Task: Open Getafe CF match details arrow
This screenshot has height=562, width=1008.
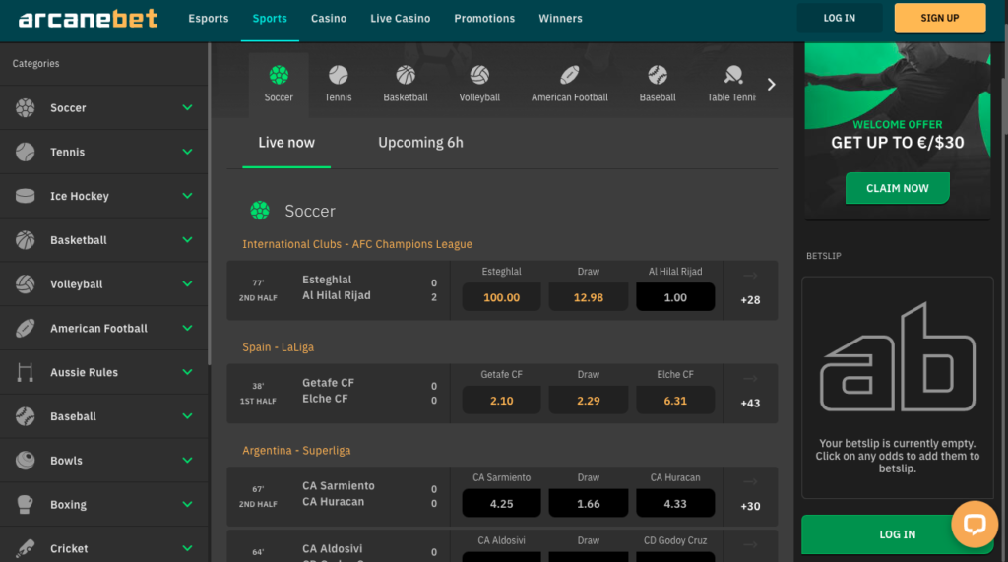Action: [750, 379]
